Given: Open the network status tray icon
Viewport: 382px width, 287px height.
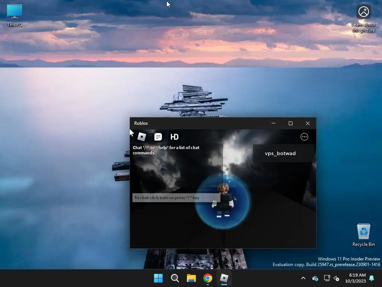Looking at the screenshot, I should [x=327, y=278].
